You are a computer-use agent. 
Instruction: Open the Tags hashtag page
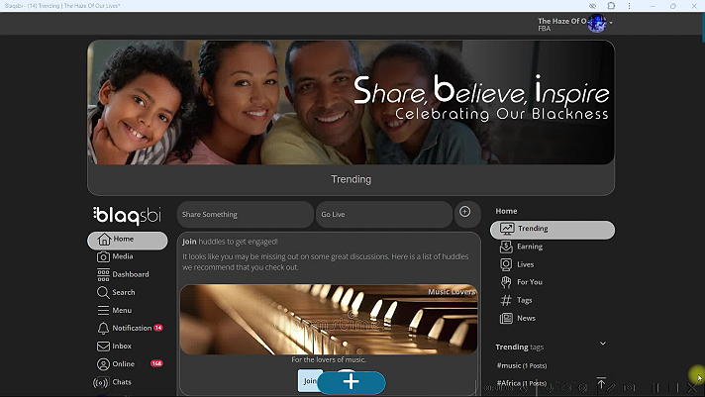(524, 300)
